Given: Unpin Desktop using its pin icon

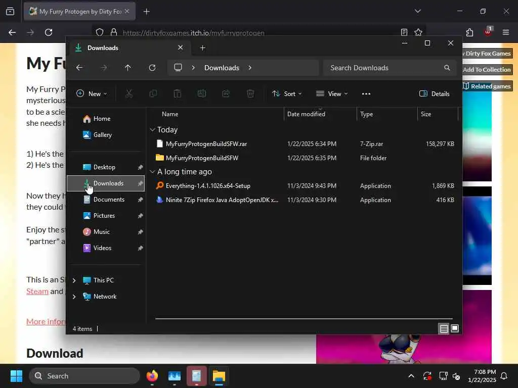Looking at the screenshot, I should point(141,167).
